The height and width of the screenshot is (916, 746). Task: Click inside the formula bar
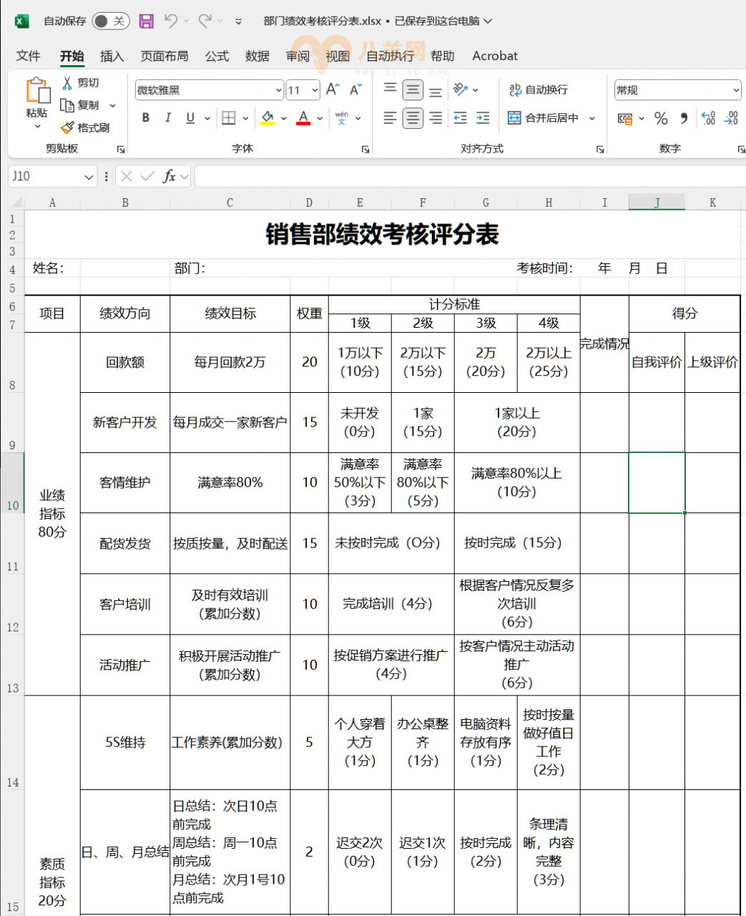coord(470,176)
